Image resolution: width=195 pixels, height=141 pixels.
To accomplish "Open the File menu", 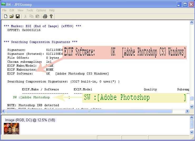I will tap(4, 10).
